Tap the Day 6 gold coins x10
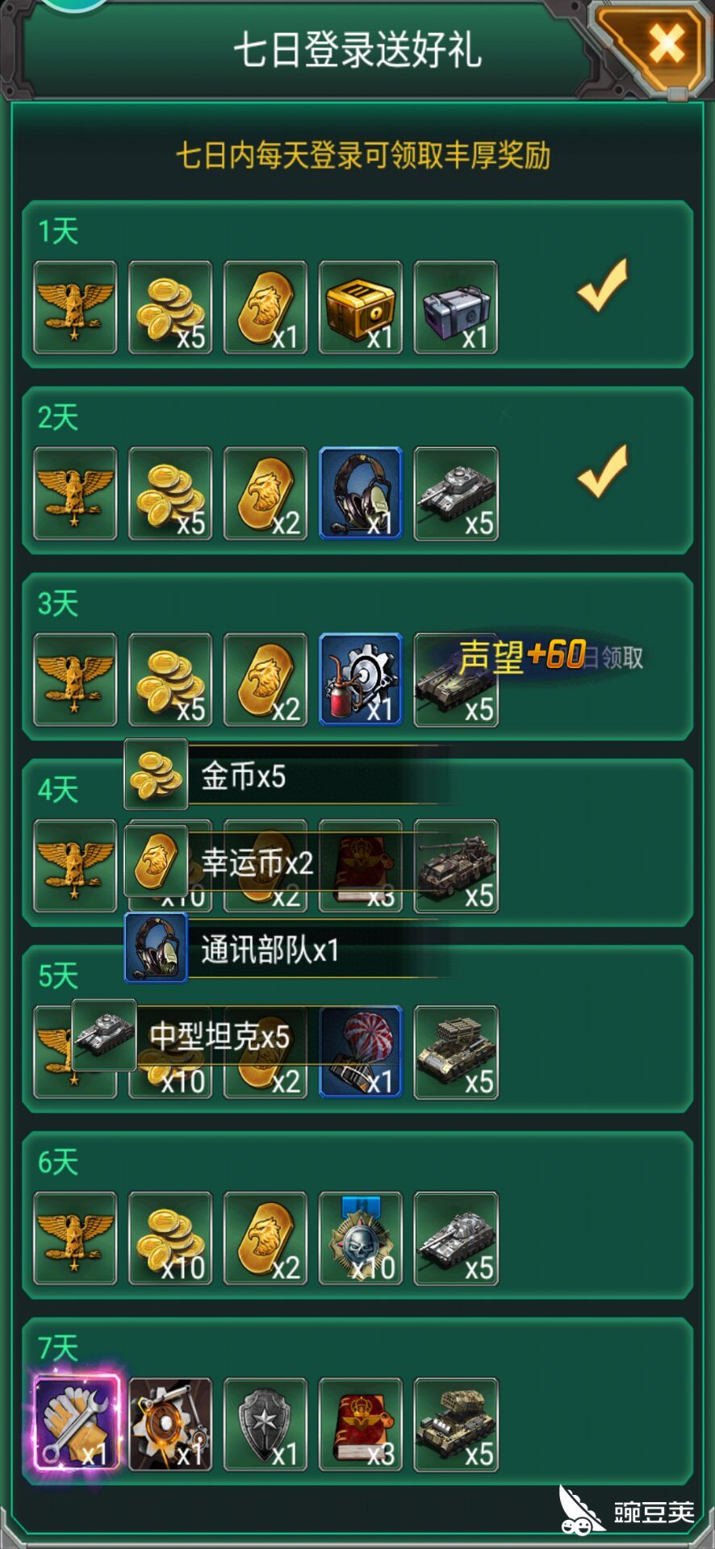Viewport: 715px width, 1549px height. point(170,1238)
